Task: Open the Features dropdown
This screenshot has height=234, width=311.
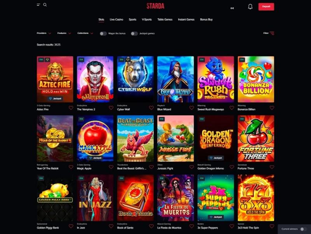Action: click(64, 33)
